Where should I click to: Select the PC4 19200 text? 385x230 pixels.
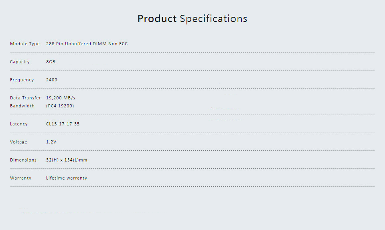click(x=60, y=106)
